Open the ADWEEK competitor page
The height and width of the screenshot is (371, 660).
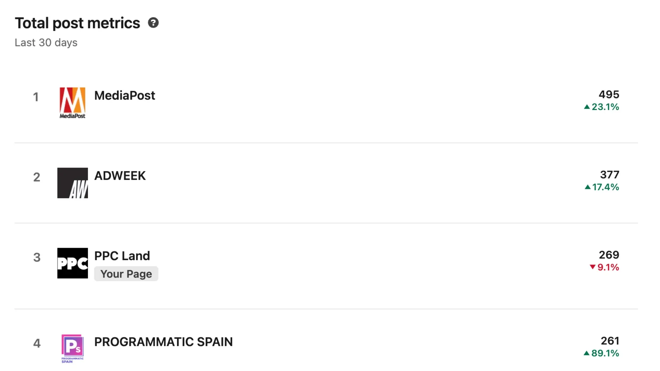pyautogui.click(x=120, y=176)
